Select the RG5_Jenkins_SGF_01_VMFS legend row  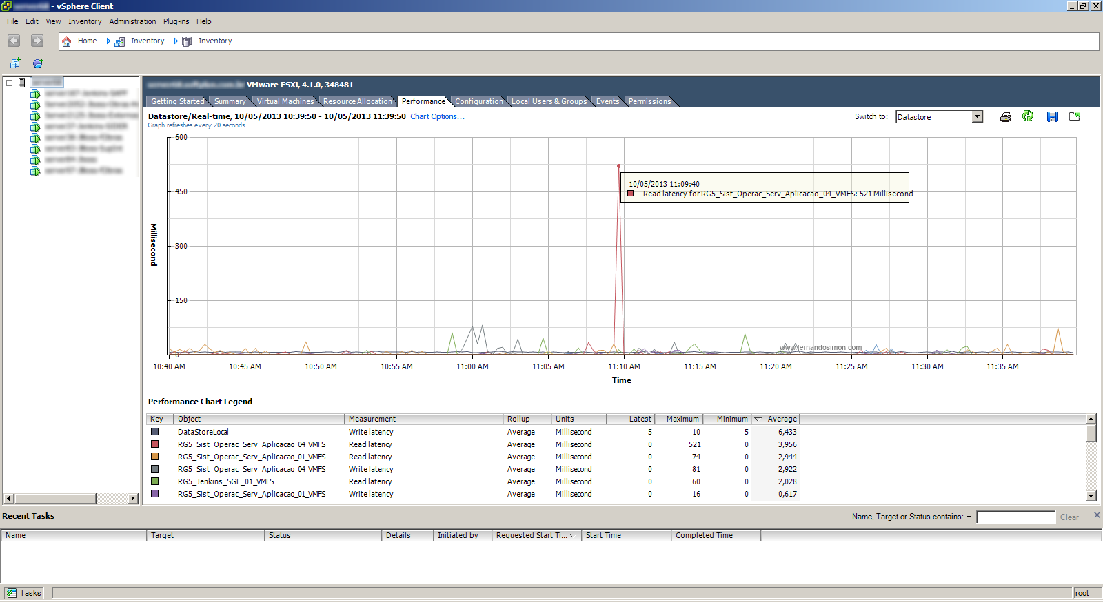(473, 481)
